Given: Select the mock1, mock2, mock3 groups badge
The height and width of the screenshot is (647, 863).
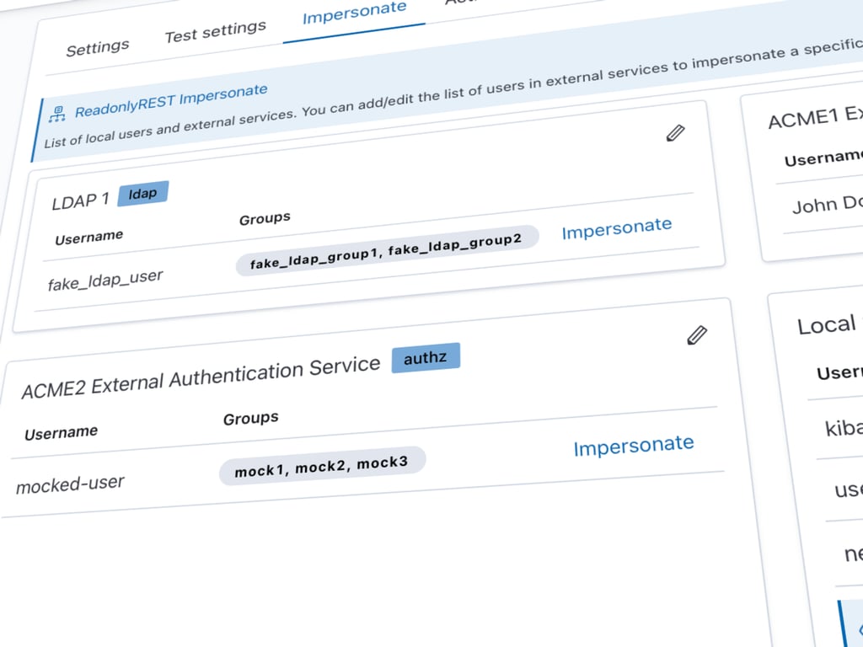Looking at the screenshot, I should 321,466.
